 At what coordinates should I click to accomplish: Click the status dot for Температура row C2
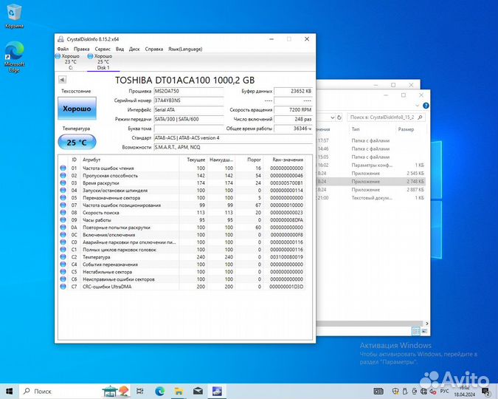[x=63, y=257]
